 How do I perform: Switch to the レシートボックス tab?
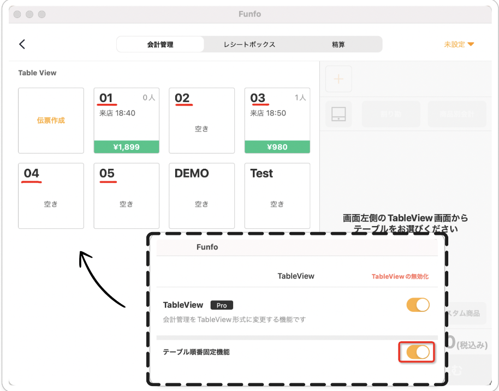pos(249,44)
